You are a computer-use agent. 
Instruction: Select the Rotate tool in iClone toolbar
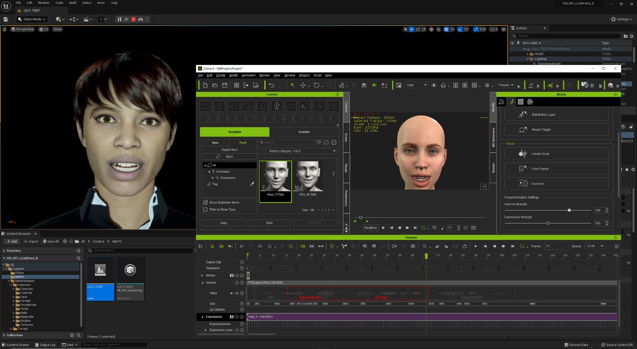pos(316,85)
